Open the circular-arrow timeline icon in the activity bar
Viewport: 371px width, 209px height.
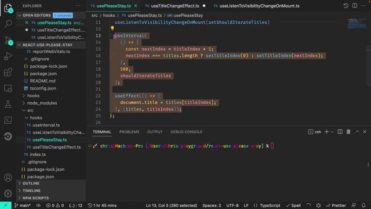click(x=8, y=136)
